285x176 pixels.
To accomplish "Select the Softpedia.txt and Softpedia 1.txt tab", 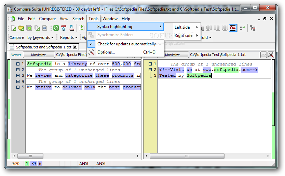I will point(44,47).
